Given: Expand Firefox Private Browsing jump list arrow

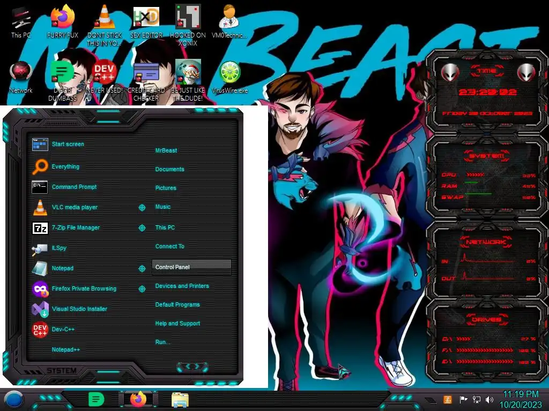Looking at the screenshot, I should 142,288.
